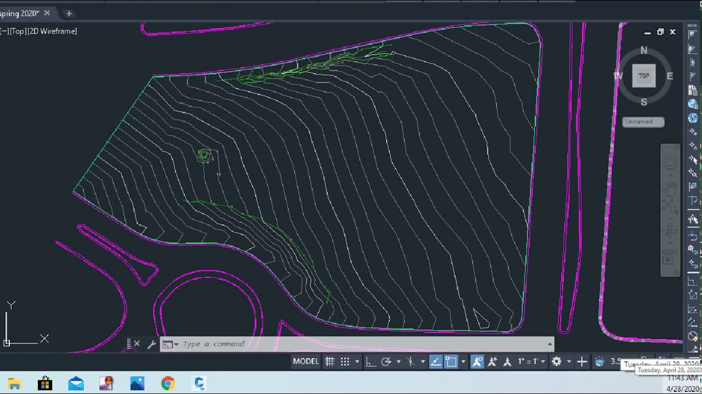Toggle ortho mode in status bar

371,361
